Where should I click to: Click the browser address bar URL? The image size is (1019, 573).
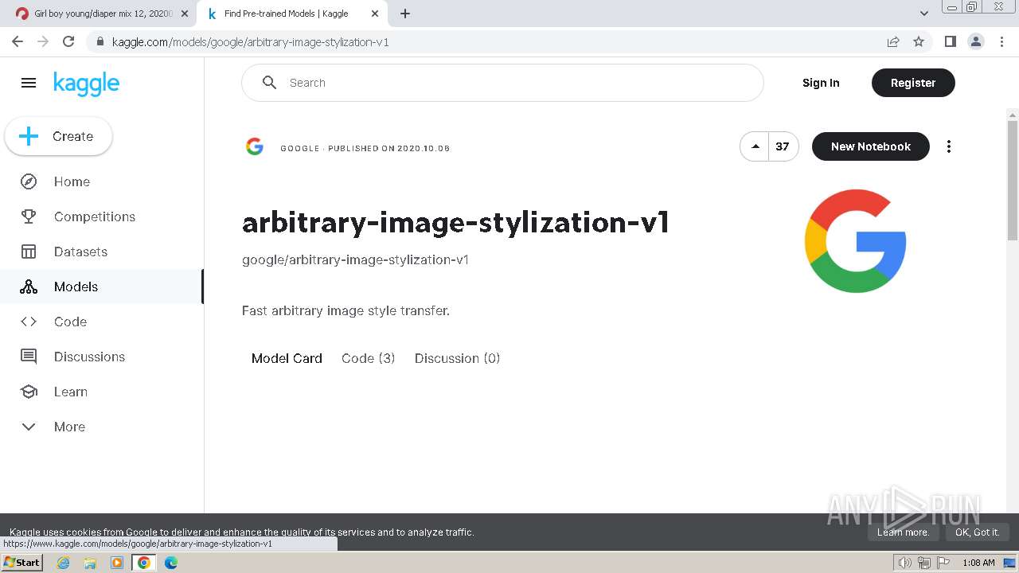tap(250, 42)
